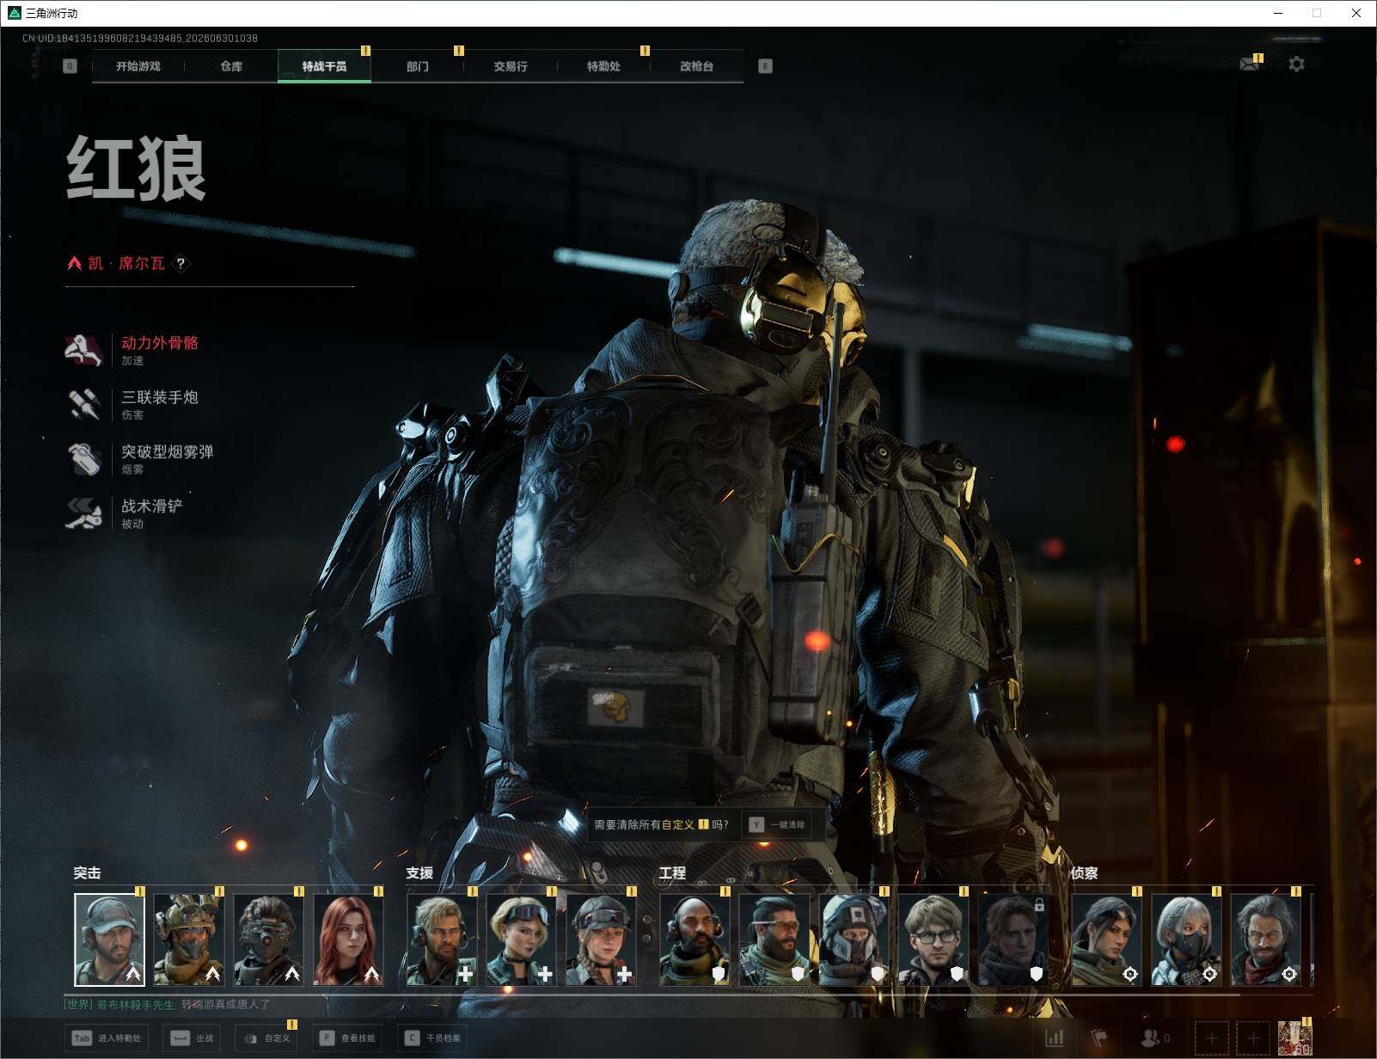Click the 侦察 category header
This screenshot has height=1059, width=1377.
pos(1084,872)
